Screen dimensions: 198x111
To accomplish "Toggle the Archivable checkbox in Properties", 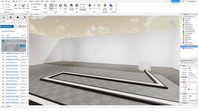I will click(x=189, y=68).
